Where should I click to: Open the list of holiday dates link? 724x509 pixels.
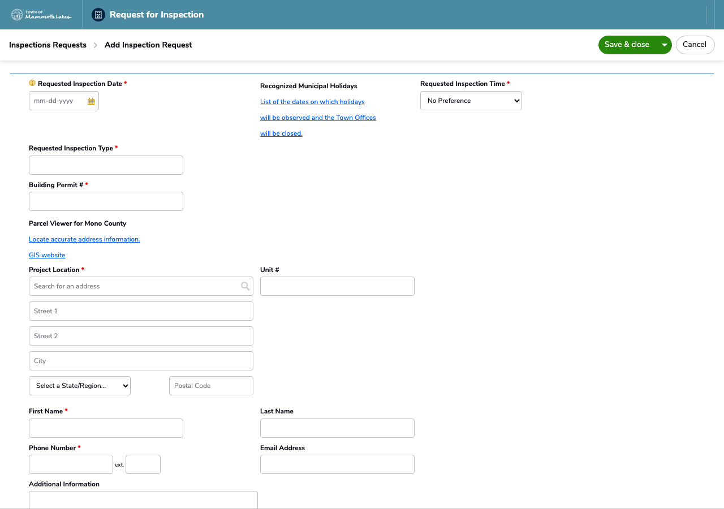[318, 118]
